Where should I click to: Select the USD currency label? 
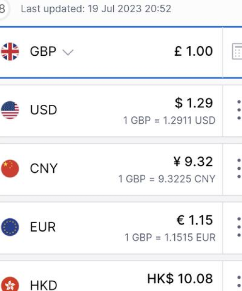44,110
